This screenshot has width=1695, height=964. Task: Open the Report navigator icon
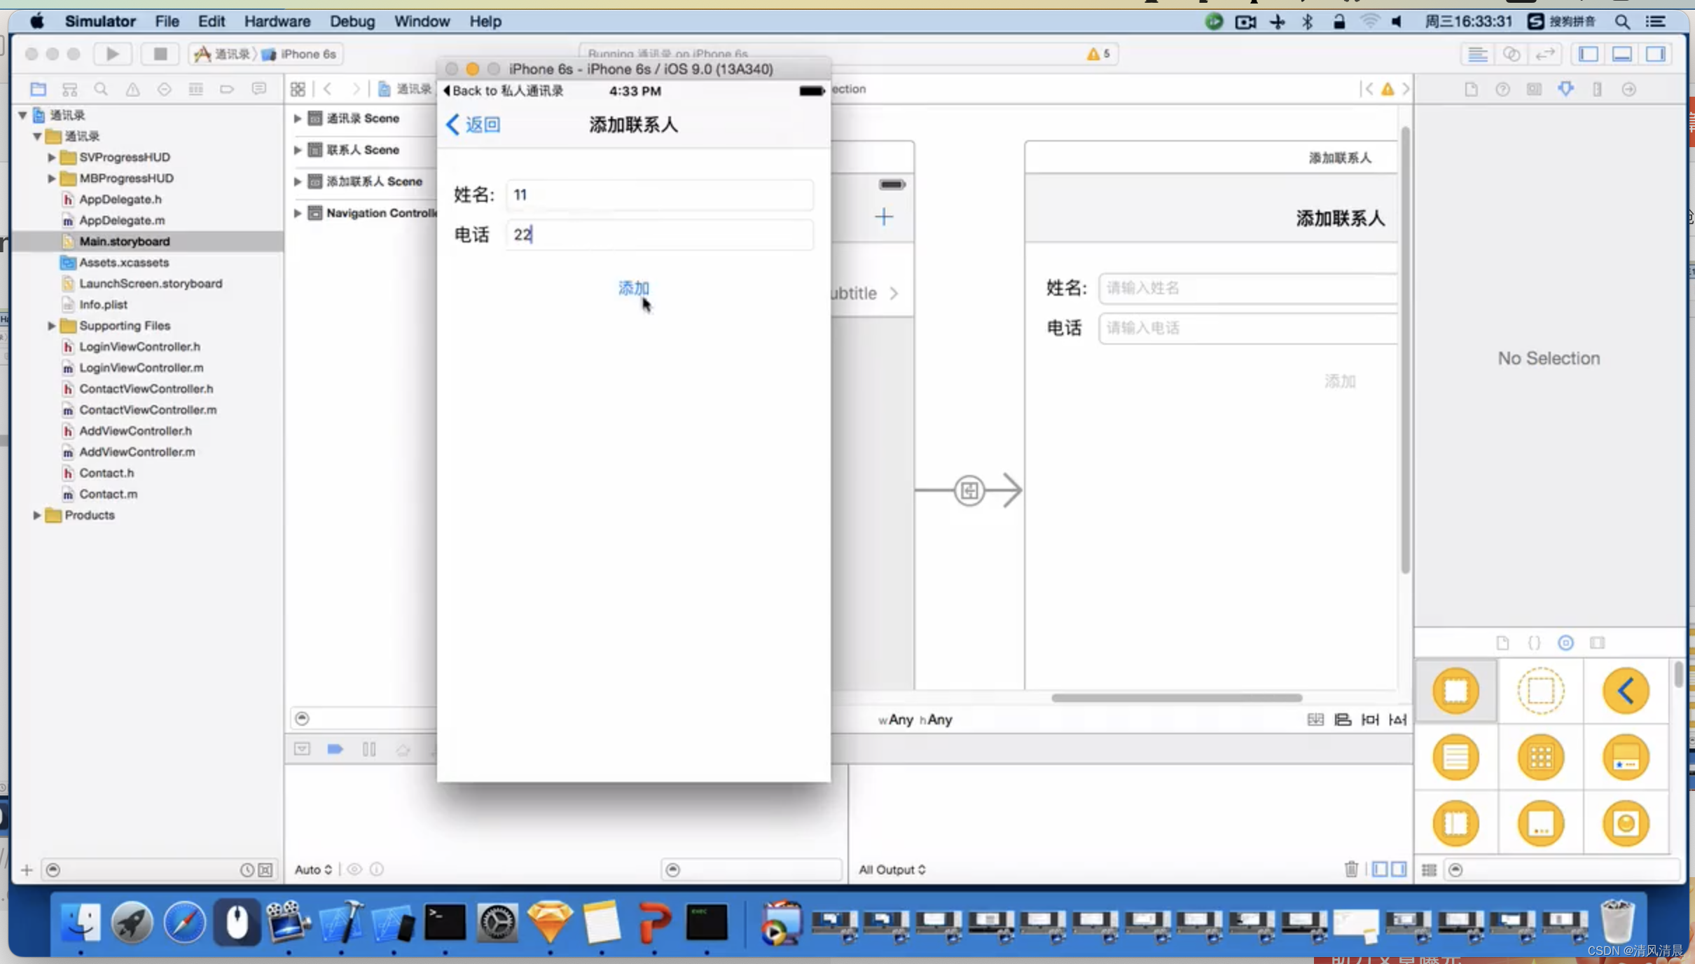point(259,89)
